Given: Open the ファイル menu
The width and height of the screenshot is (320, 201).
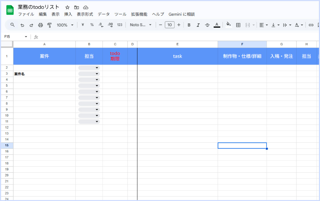Looking at the screenshot, I should [26, 14].
